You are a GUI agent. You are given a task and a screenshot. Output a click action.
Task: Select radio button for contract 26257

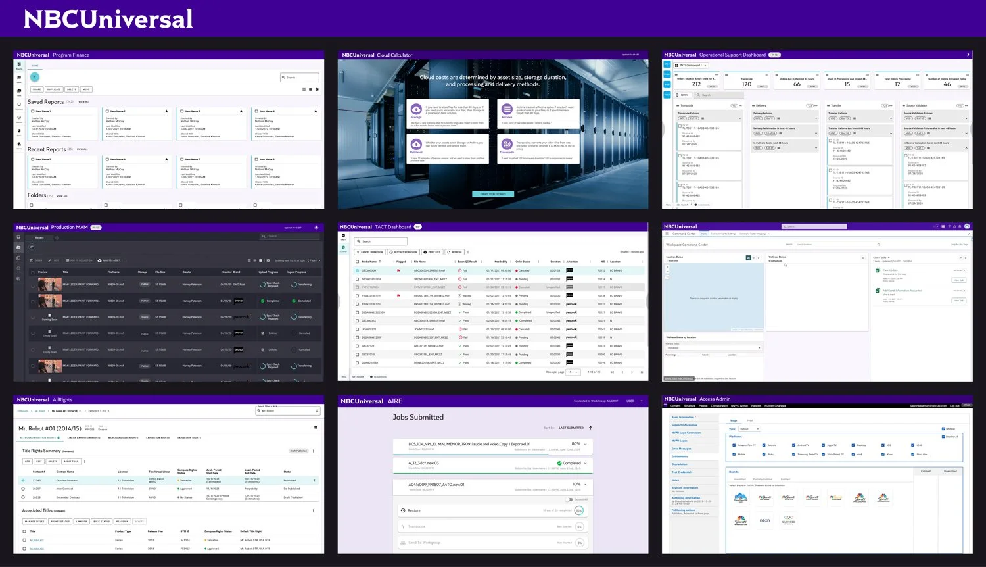tap(24, 489)
